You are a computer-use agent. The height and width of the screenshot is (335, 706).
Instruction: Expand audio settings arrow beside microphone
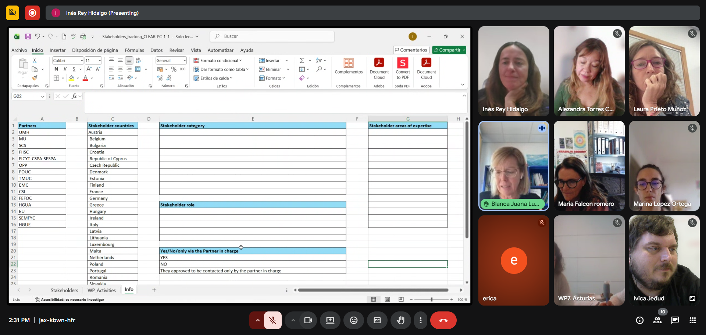coord(257,320)
